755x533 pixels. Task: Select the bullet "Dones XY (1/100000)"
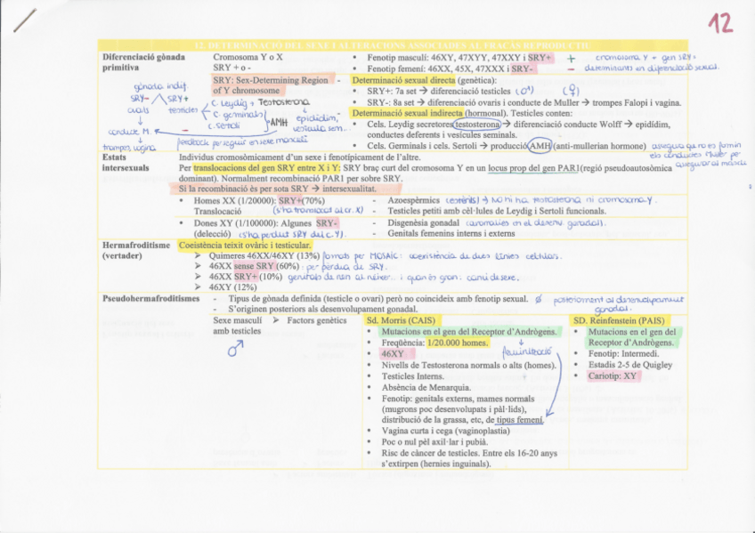236,223
